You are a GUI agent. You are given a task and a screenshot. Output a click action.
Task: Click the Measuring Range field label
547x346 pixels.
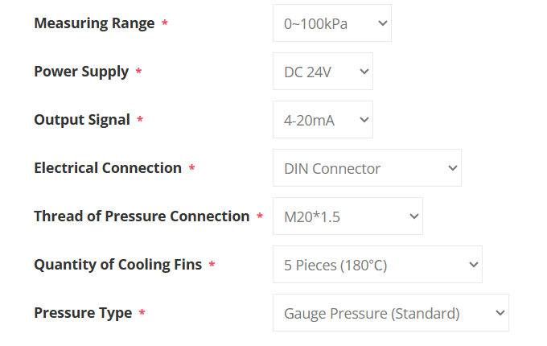tap(94, 23)
